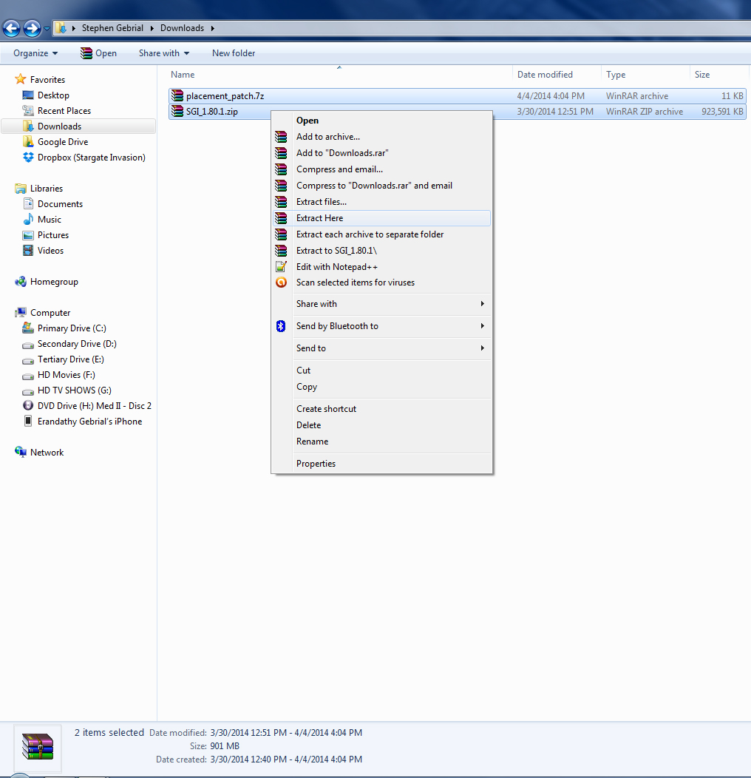Select the SGI_1.80.1.zip file name
Screen dimensions: 751x778
coord(212,111)
